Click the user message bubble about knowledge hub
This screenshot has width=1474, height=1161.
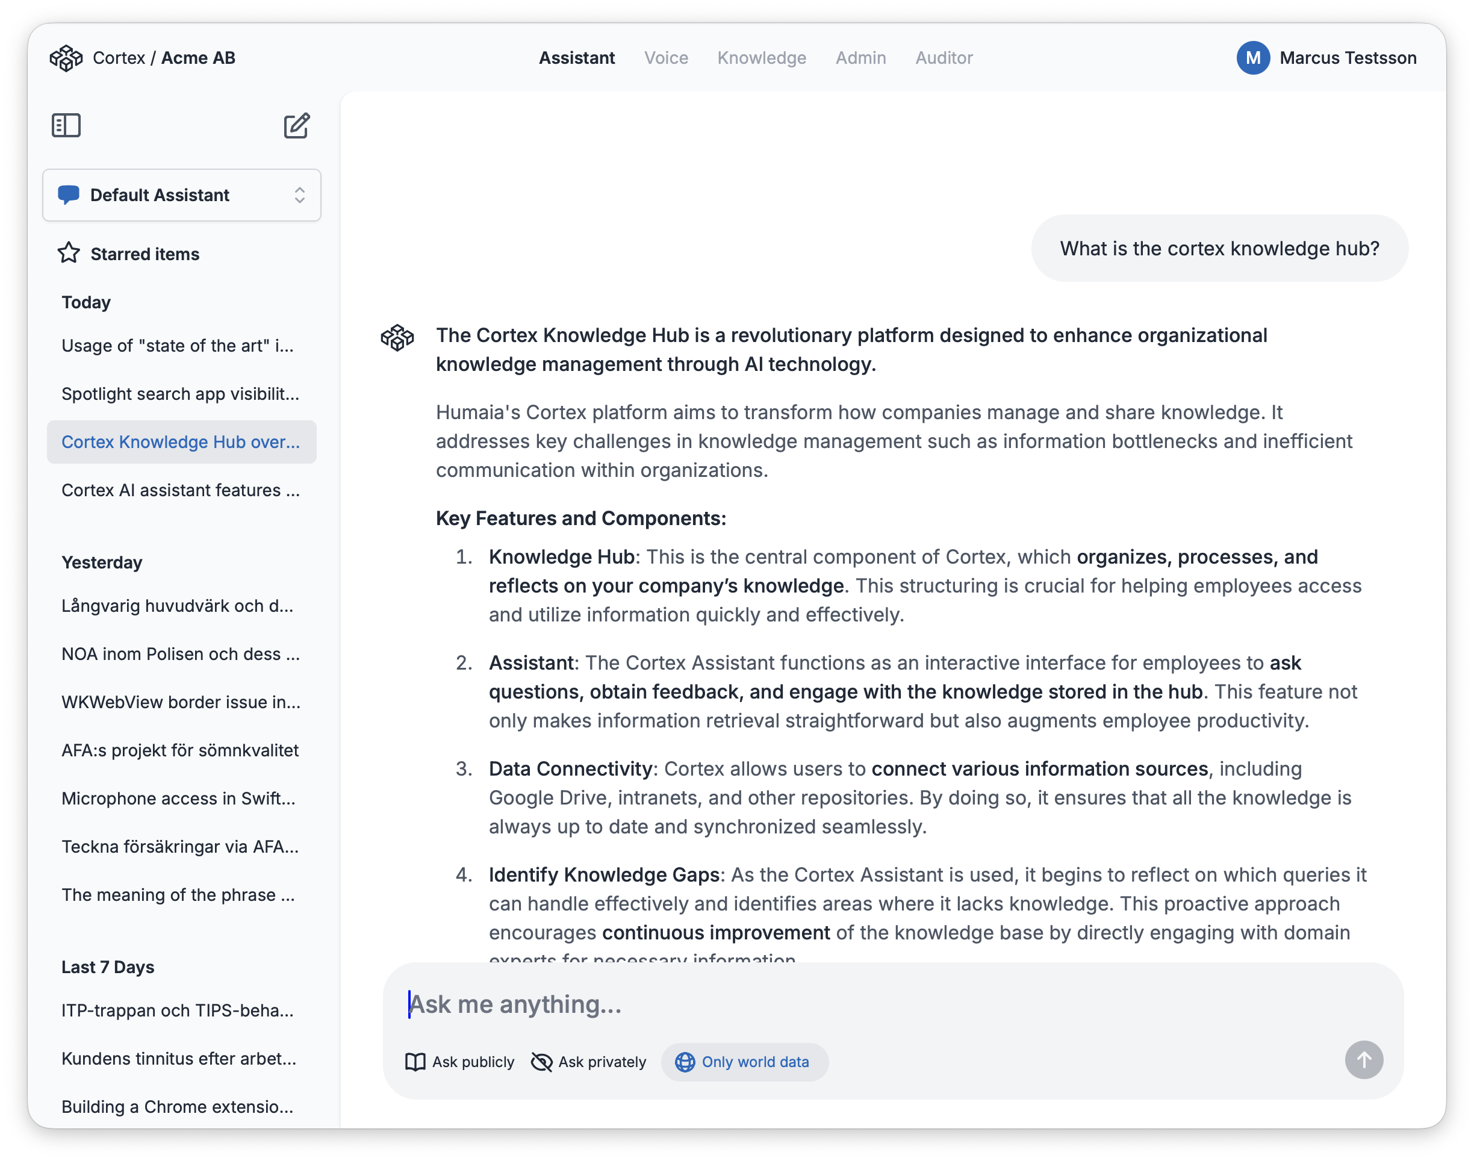pyautogui.click(x=1219, y=248)
